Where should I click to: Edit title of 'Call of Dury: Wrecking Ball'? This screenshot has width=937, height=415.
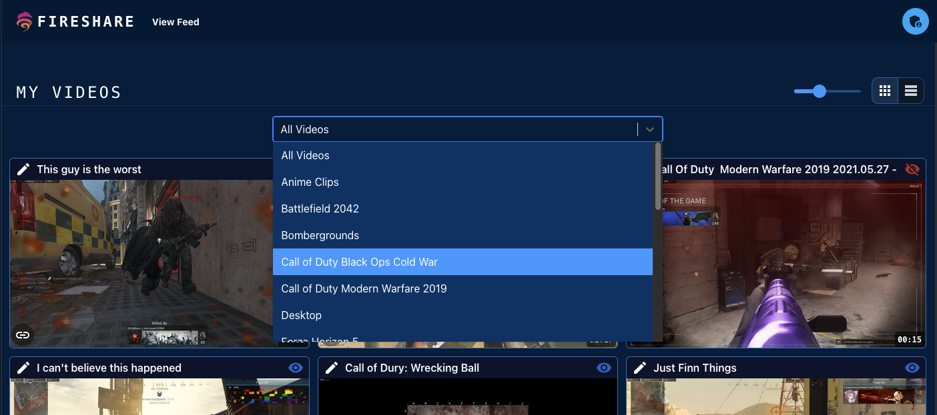pyautogui.click(x=332, y=368)
